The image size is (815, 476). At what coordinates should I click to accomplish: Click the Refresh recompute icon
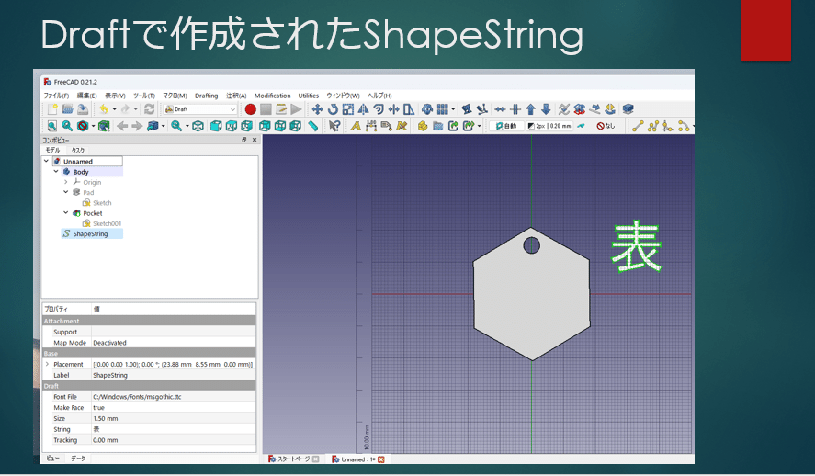pyautogui.click(x=149, y=109)
